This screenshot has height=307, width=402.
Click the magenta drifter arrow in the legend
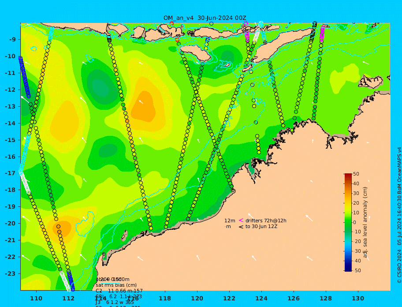[241, 220]
